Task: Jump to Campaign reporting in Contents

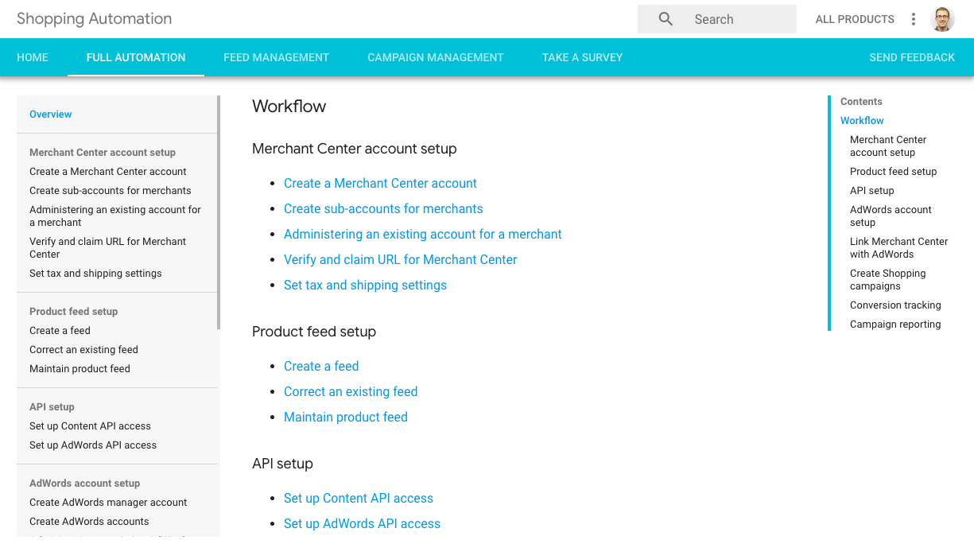Action: 895,324
